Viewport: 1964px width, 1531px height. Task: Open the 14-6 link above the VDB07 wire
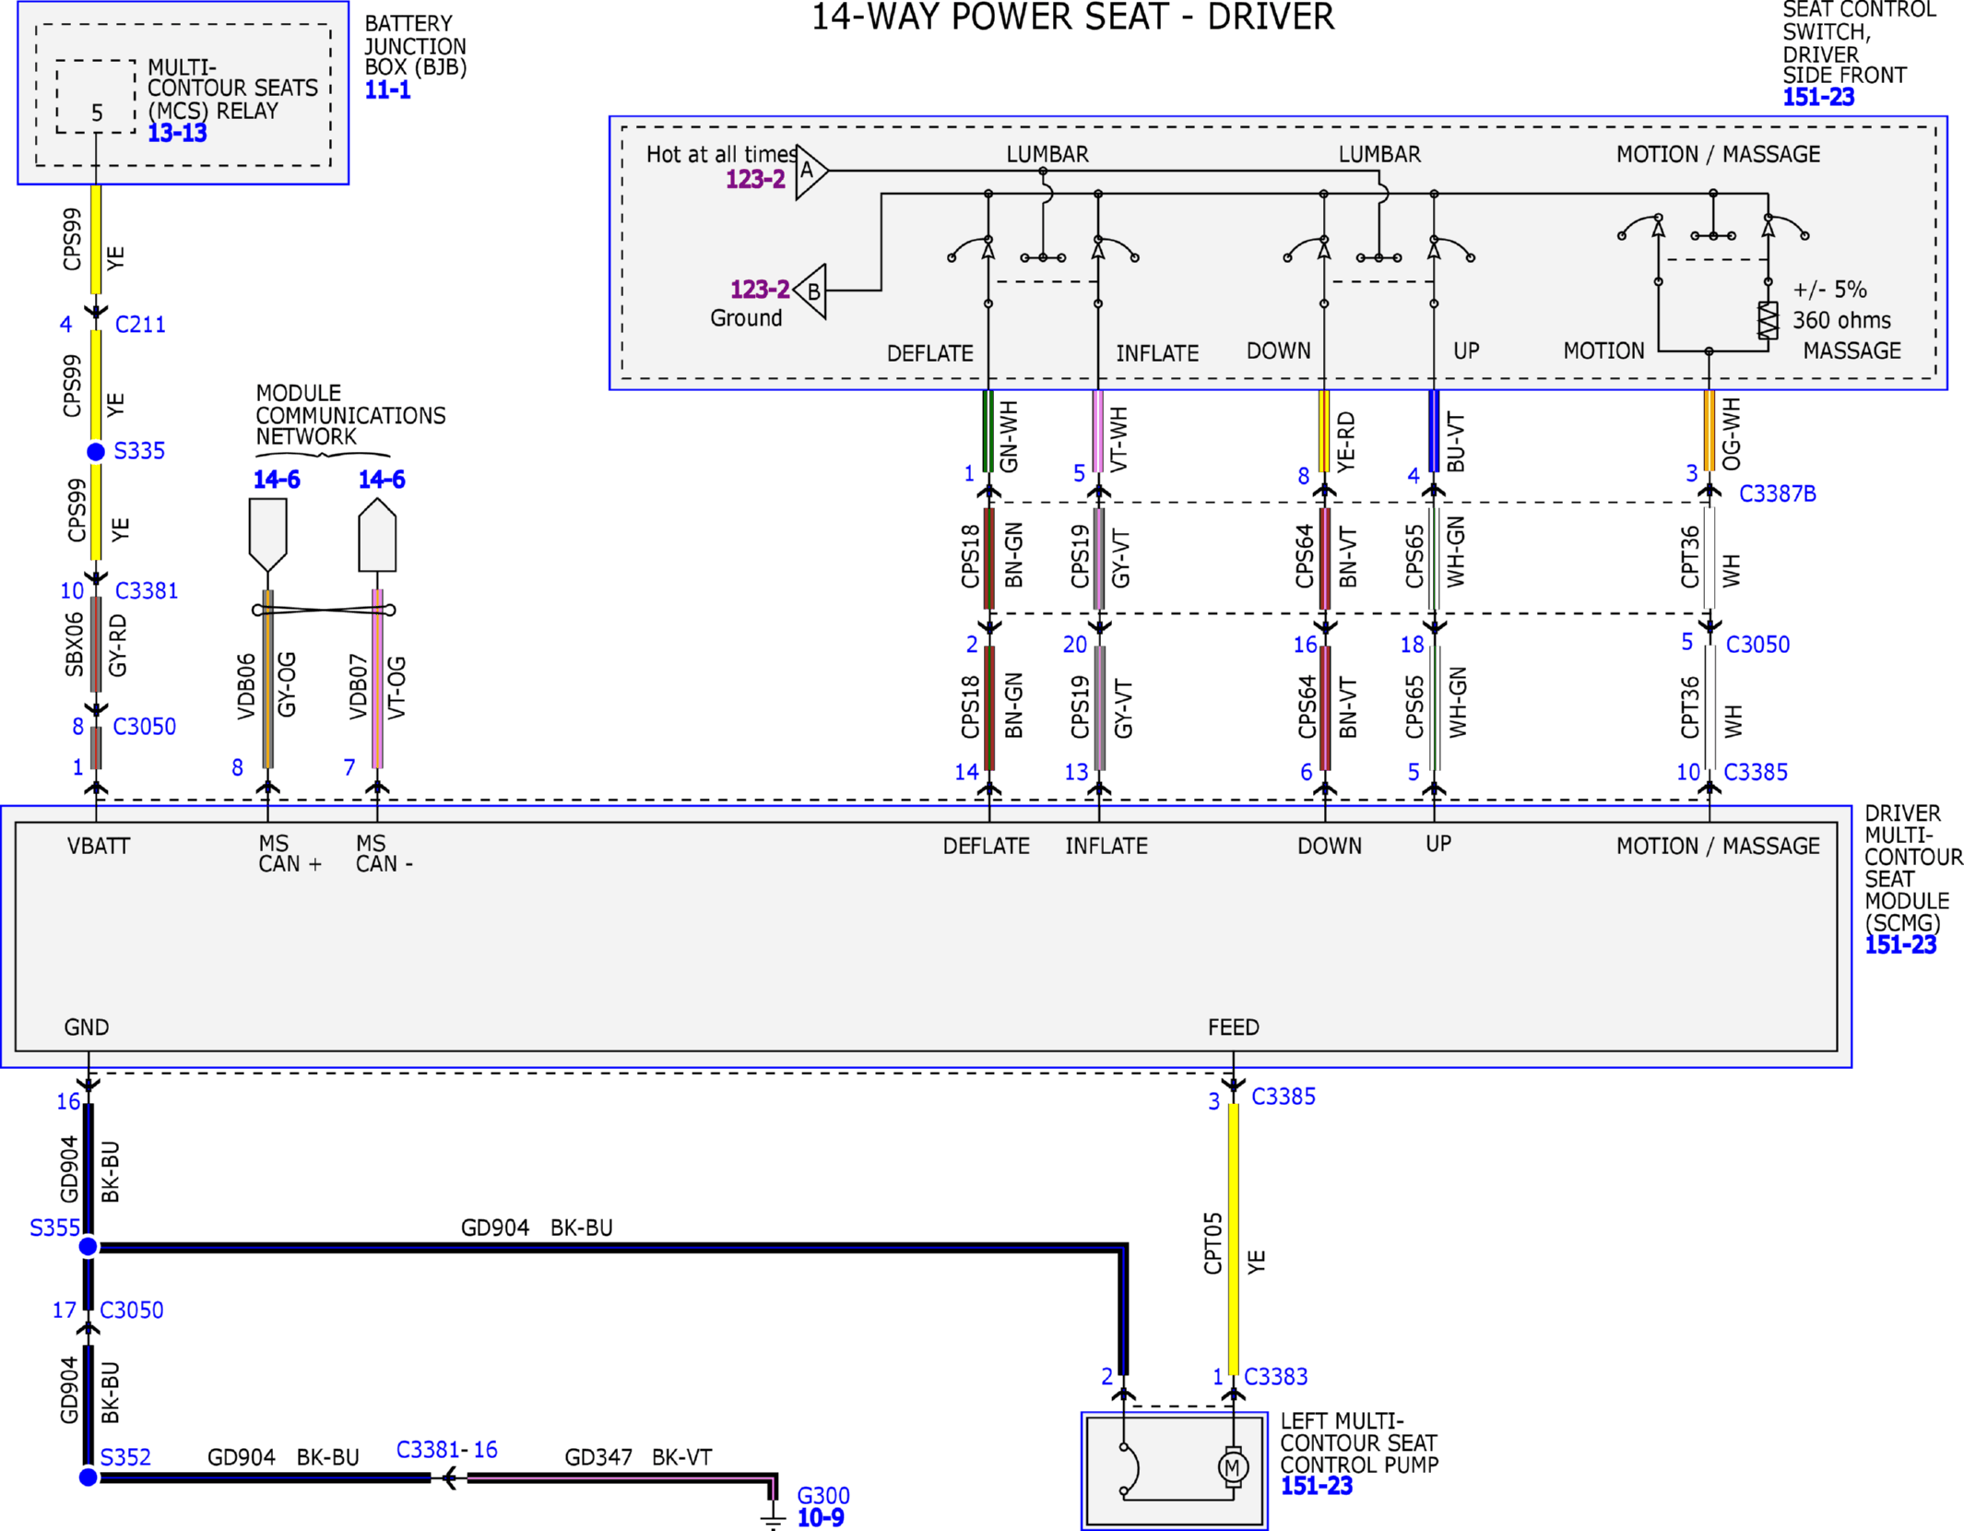click(382, 480)
